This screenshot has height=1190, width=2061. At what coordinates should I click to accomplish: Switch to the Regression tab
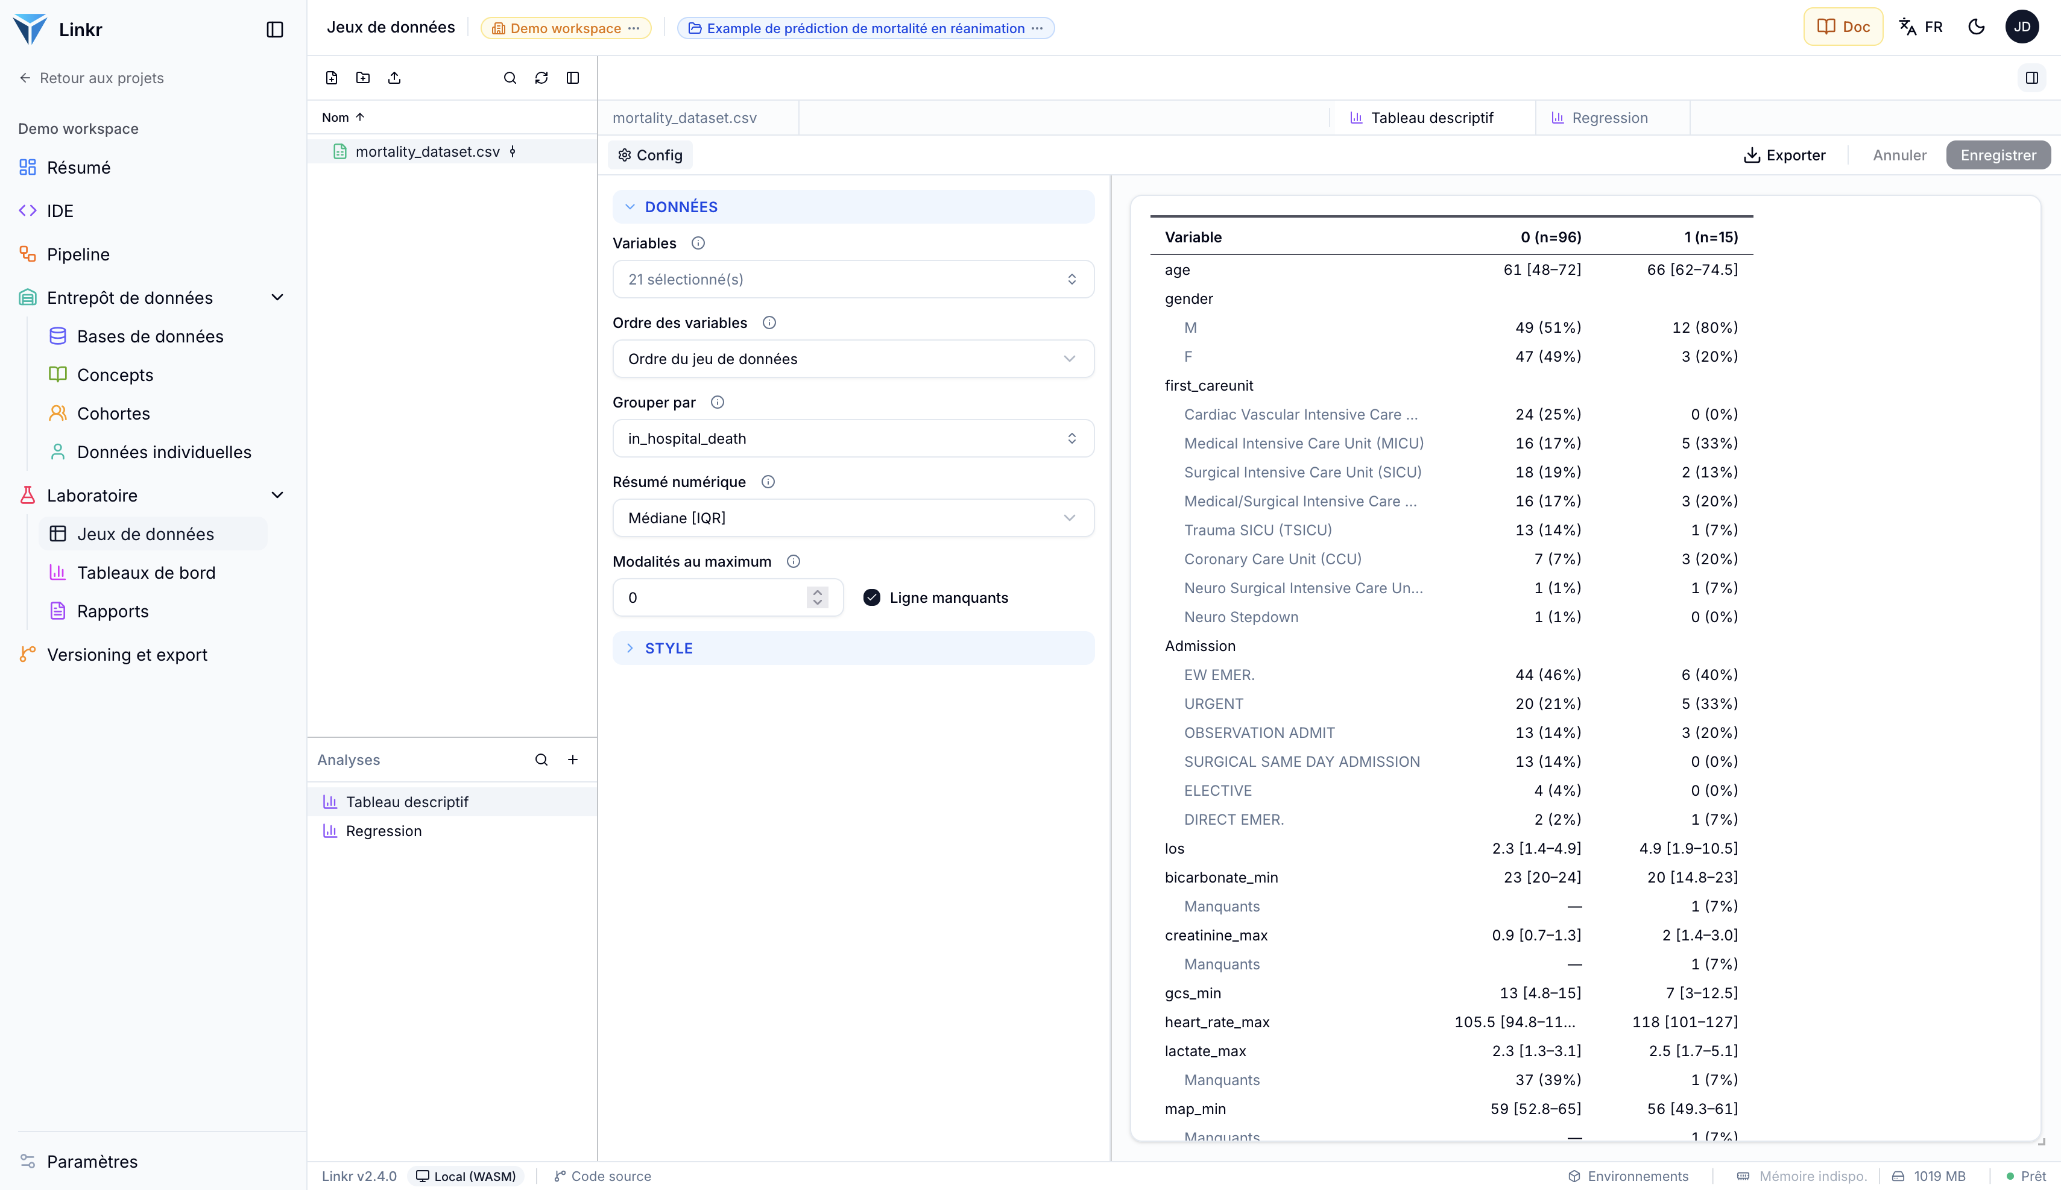pos(1610,118)
